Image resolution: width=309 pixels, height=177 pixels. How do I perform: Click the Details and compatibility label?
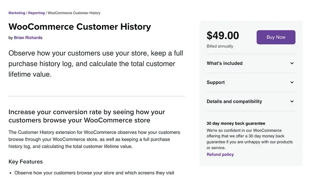coord(234,102)
